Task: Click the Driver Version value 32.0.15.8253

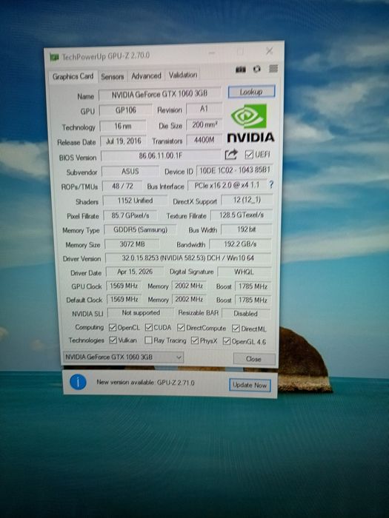Action: (x=188, y=258)
